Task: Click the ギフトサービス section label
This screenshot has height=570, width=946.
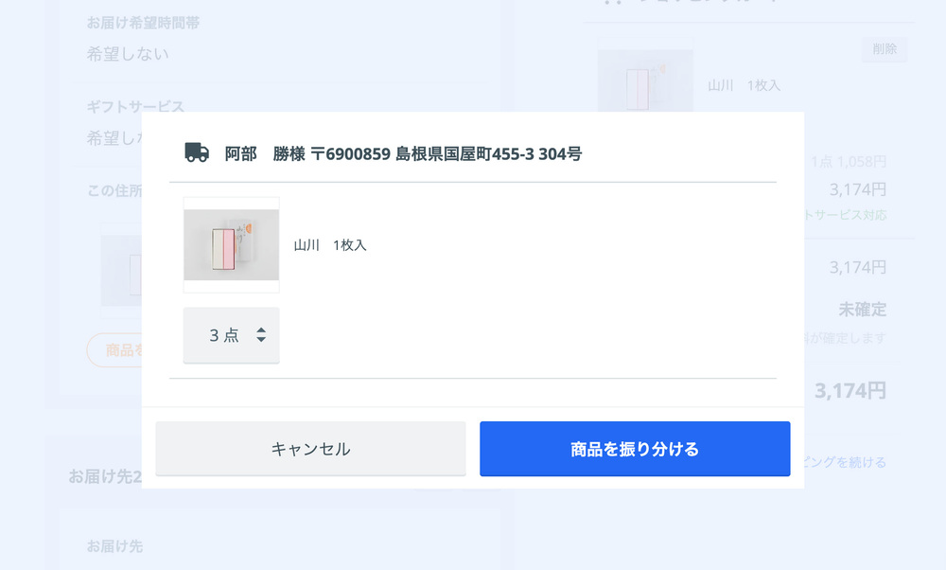Action: click(x=135, y=107)
